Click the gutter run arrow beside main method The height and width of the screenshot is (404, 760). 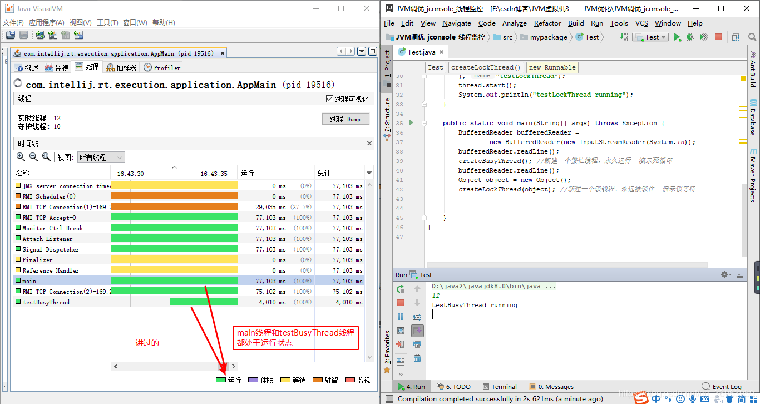pyautogui.click(x=412, y=122)
